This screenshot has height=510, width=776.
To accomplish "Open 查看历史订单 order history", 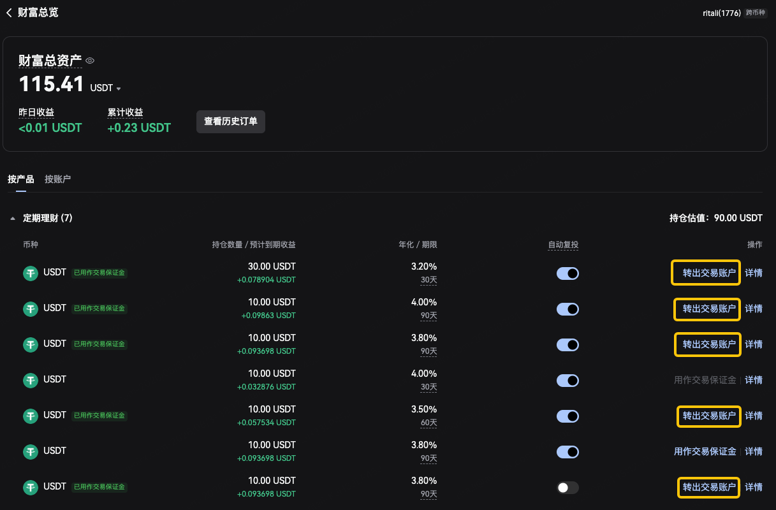I will [x=231, y=121].
